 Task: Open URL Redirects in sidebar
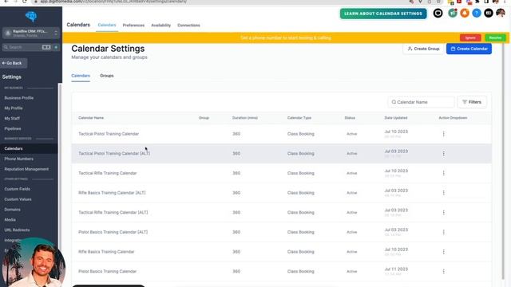point(17,230)
